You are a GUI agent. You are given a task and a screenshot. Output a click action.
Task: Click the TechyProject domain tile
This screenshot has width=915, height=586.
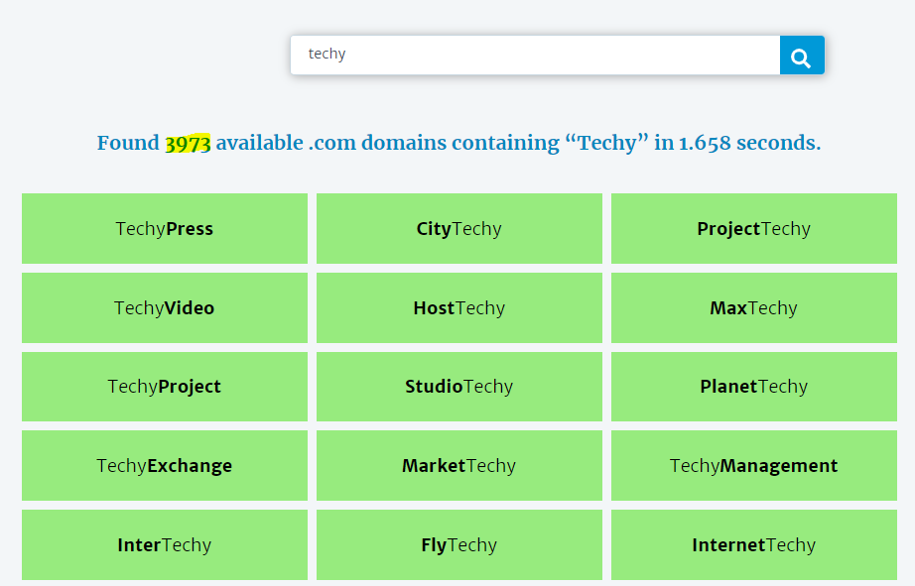(x=165, y=387)
